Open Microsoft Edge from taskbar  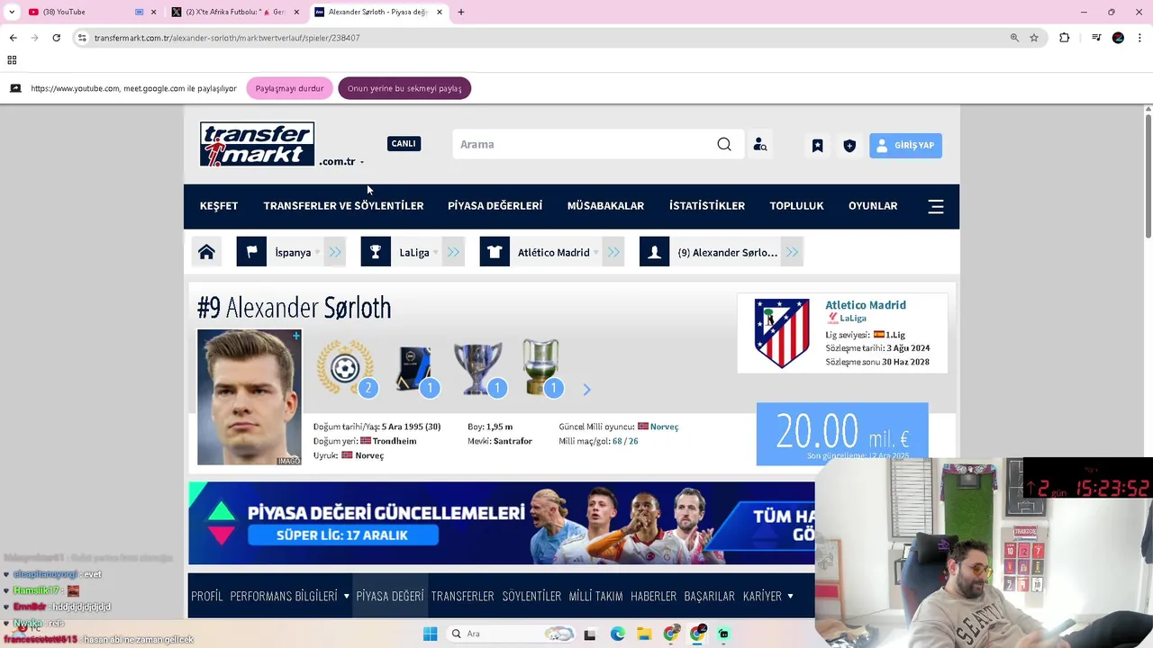pos(617,634)
